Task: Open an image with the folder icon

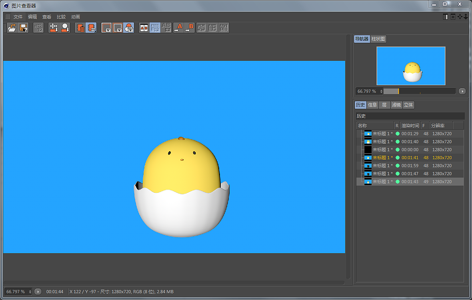Action: 12,28
